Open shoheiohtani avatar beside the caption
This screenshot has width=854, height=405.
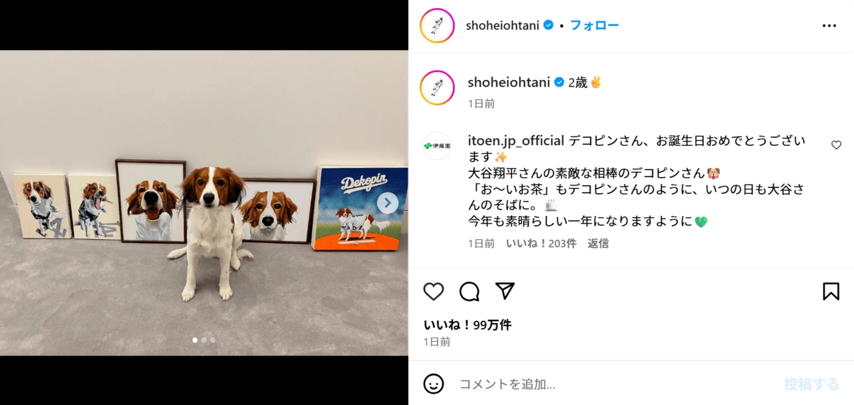pyautogui.click(x=437, y=88)
